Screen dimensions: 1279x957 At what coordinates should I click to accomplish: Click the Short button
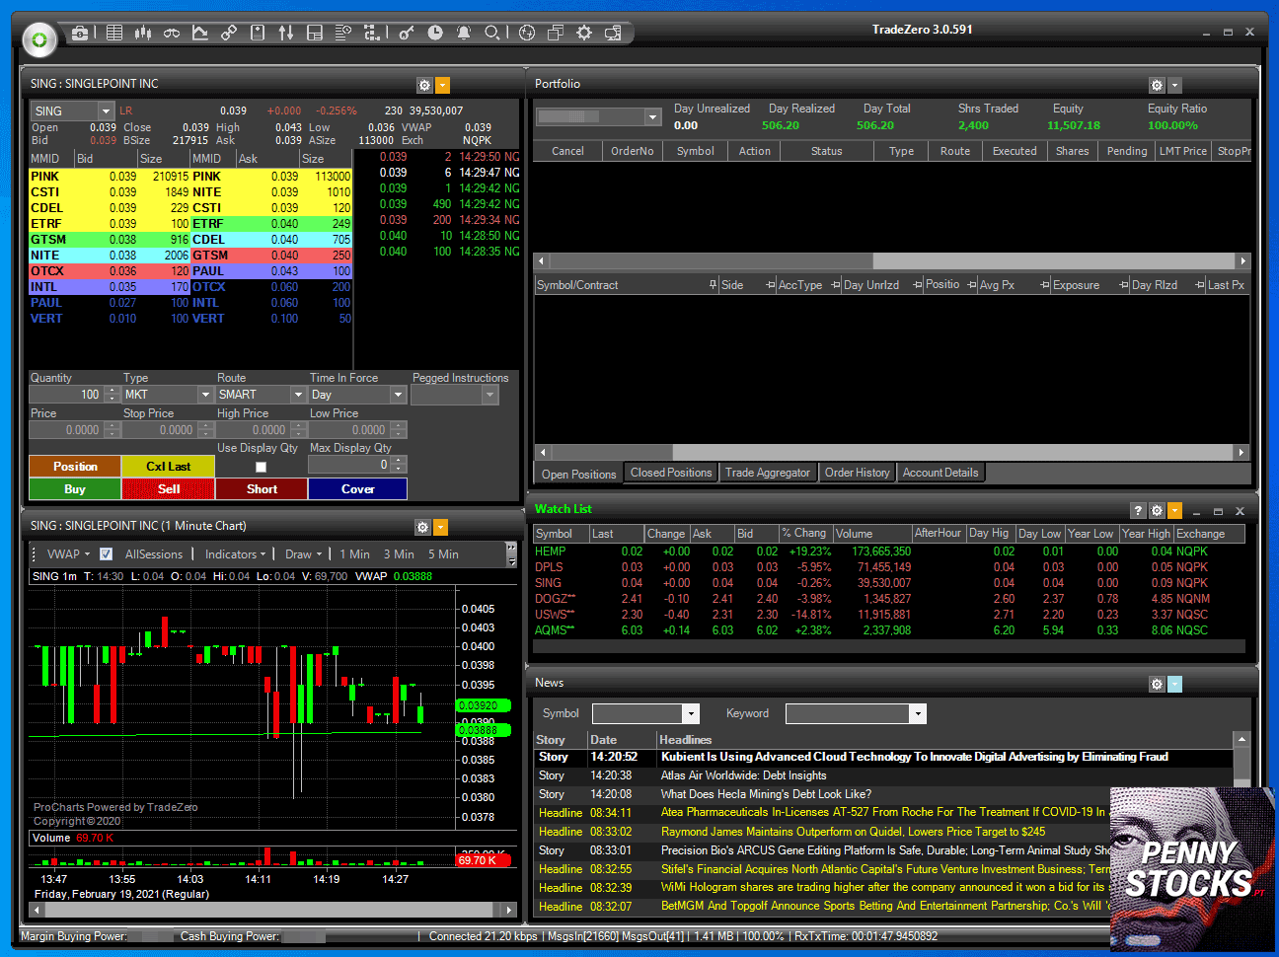262,489
